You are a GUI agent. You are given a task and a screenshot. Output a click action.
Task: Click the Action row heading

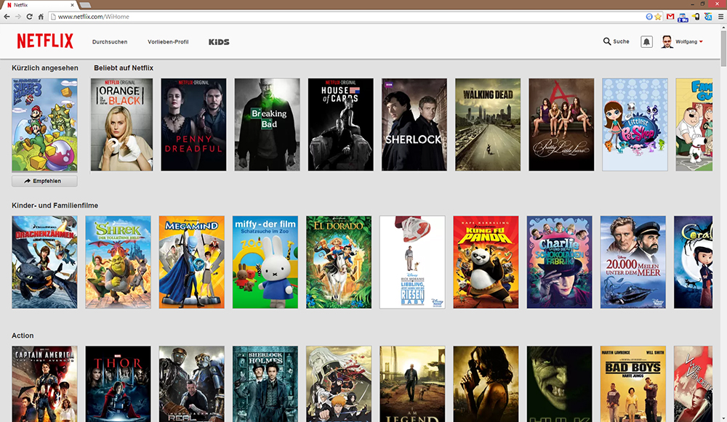[x=23, y=336]
